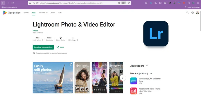The height and width of the screenshot is (96, 201).
Task: Click the Google Play logo
Action: coord(12,13)
